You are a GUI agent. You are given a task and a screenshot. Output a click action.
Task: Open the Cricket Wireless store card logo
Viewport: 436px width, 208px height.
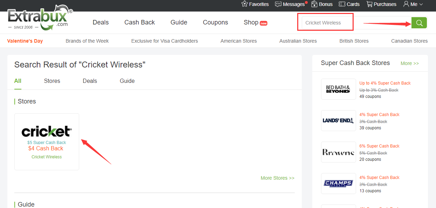tap(47, 131)
